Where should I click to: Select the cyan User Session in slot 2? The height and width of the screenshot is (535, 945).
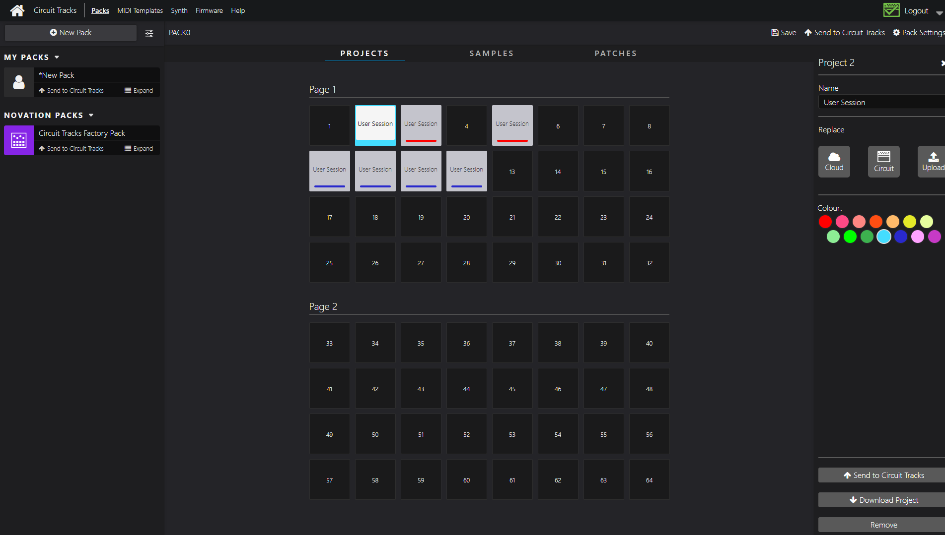point(375,125)
